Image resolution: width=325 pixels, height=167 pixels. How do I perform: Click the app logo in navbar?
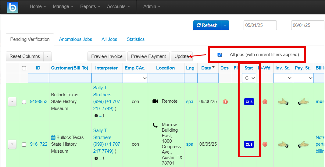[x=12, y=7]
